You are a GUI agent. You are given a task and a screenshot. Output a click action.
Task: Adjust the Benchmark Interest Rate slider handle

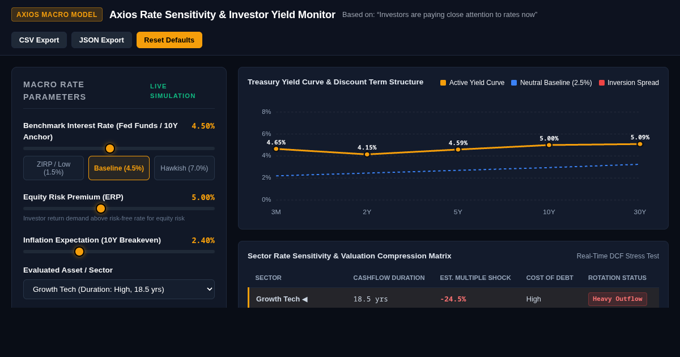point(110,148)
